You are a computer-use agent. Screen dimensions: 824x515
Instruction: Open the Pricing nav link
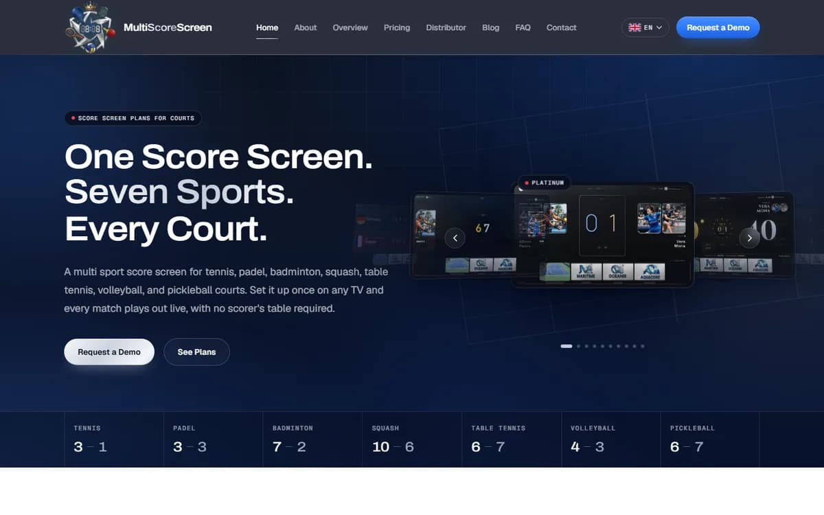click(x=397, y=27)
